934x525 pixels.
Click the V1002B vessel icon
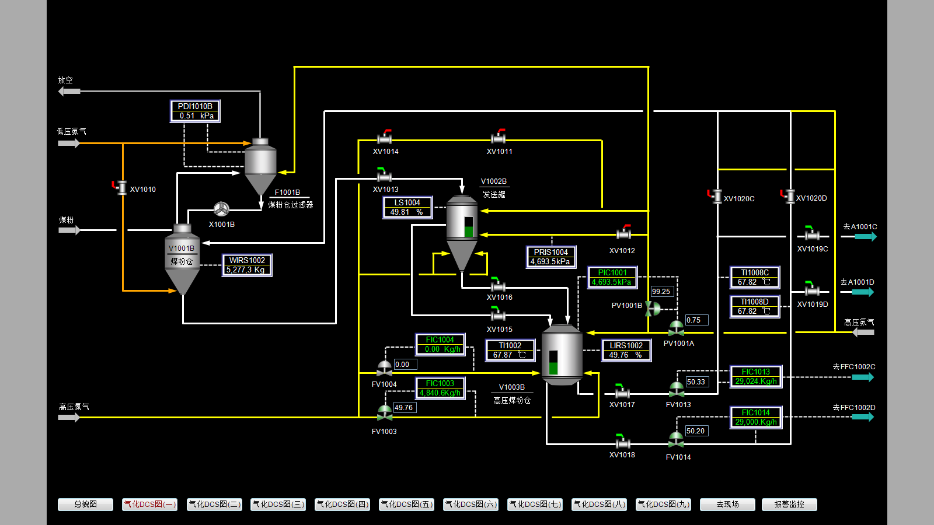462,232
